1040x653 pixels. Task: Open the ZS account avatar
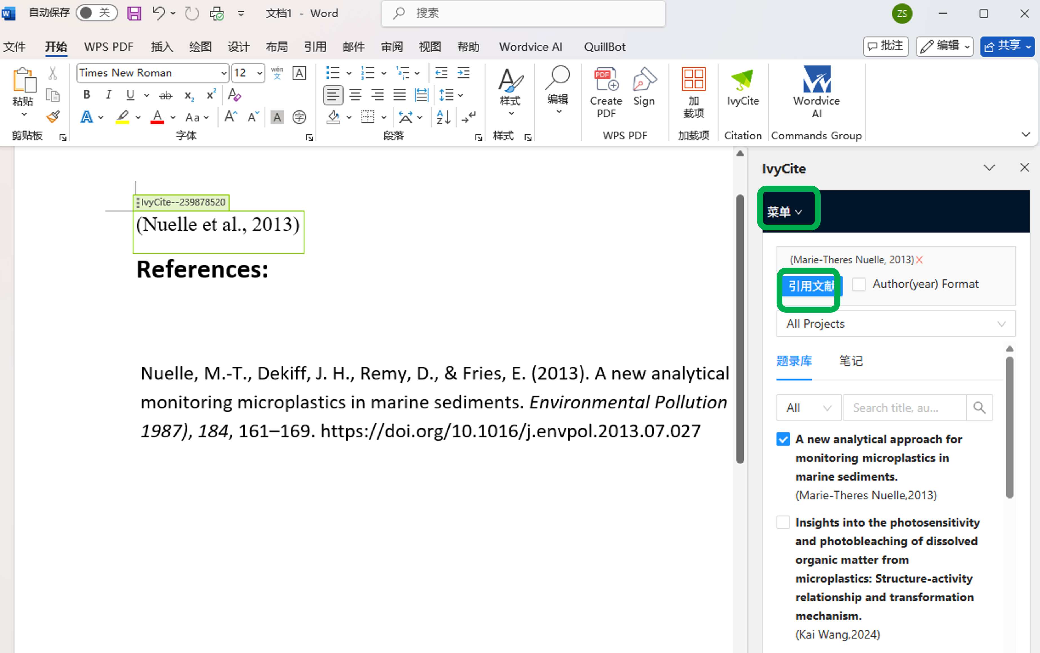coord(902,13)
